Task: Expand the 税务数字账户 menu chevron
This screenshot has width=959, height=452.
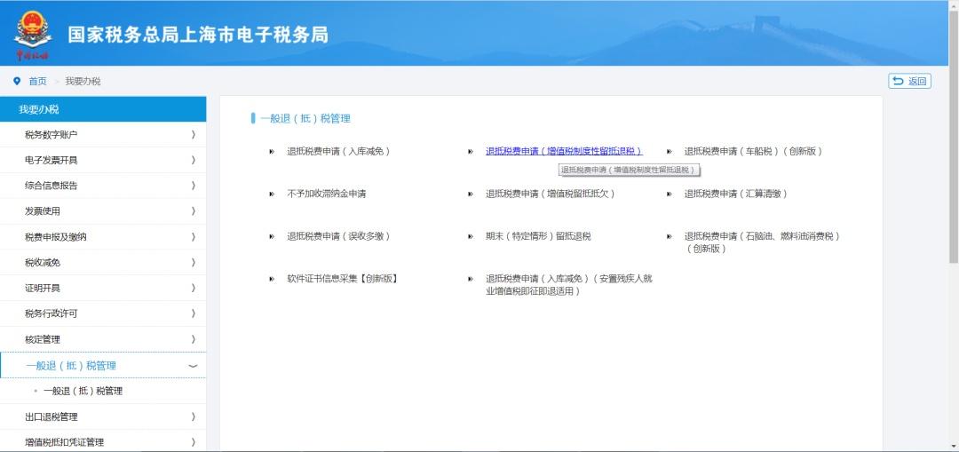Action: [x=194, y=135]
